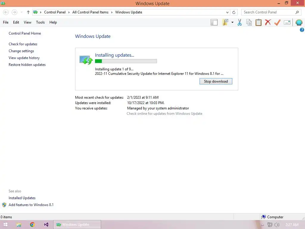
Task: Expand the arrow after All Control Panel Items
Action: 112,12
